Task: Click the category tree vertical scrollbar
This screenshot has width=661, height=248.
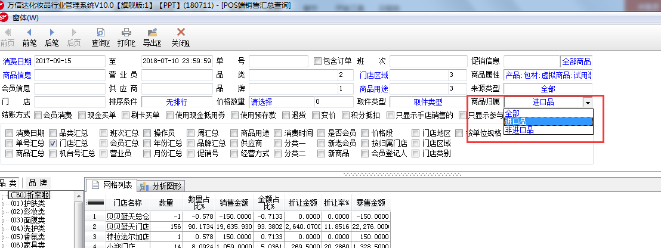Action: click(78, 220)
